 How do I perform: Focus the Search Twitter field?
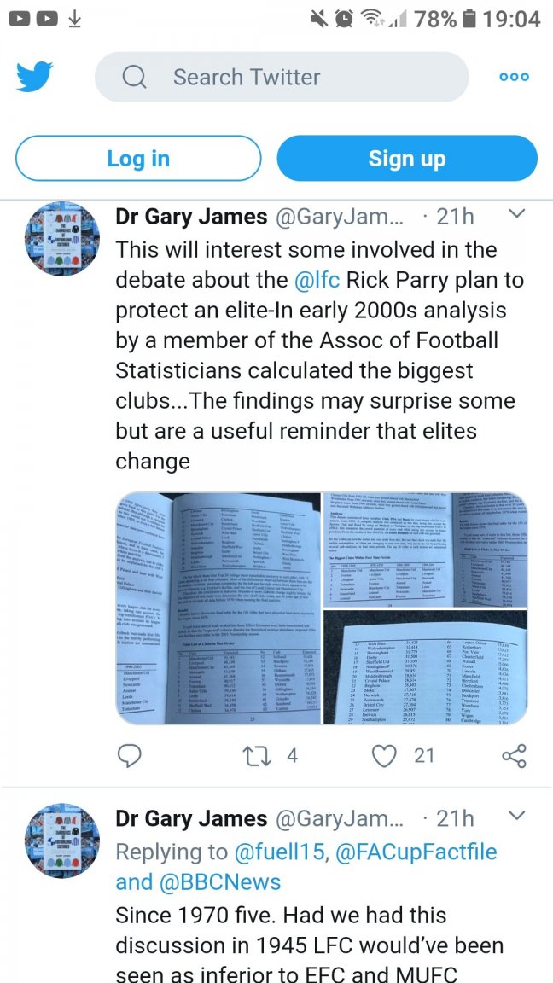coord(282,78)
